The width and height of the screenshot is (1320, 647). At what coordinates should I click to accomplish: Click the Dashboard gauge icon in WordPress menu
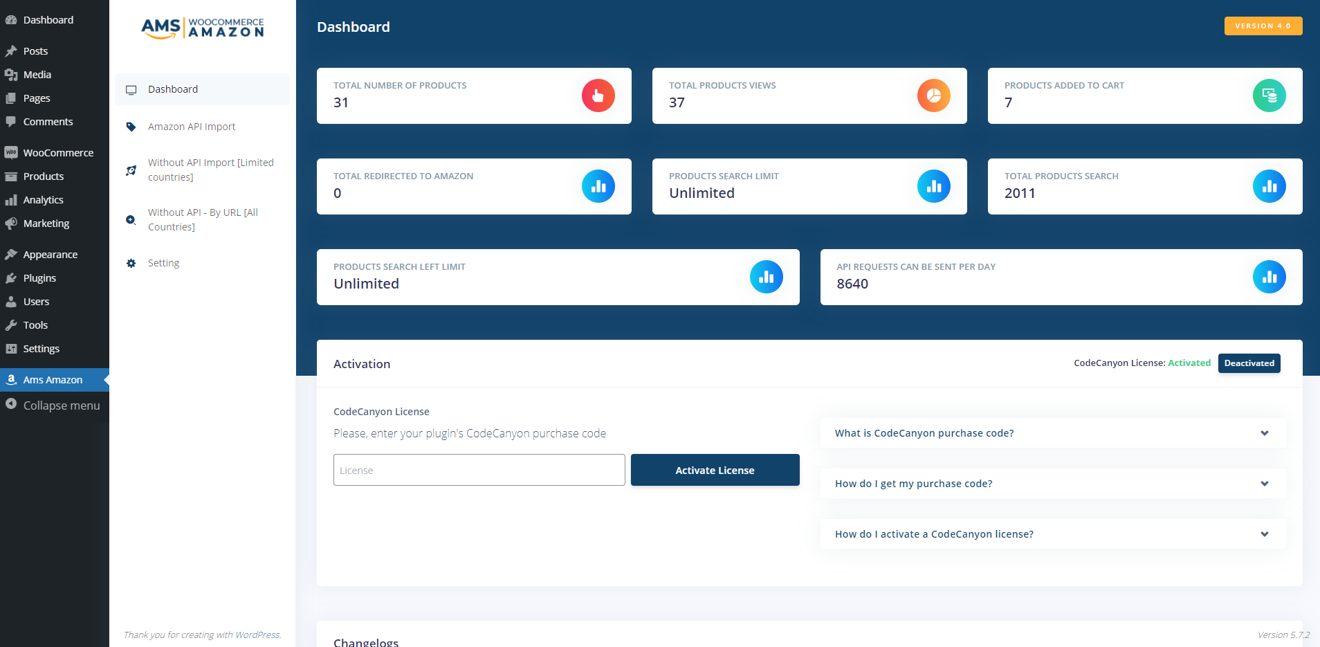11,20
